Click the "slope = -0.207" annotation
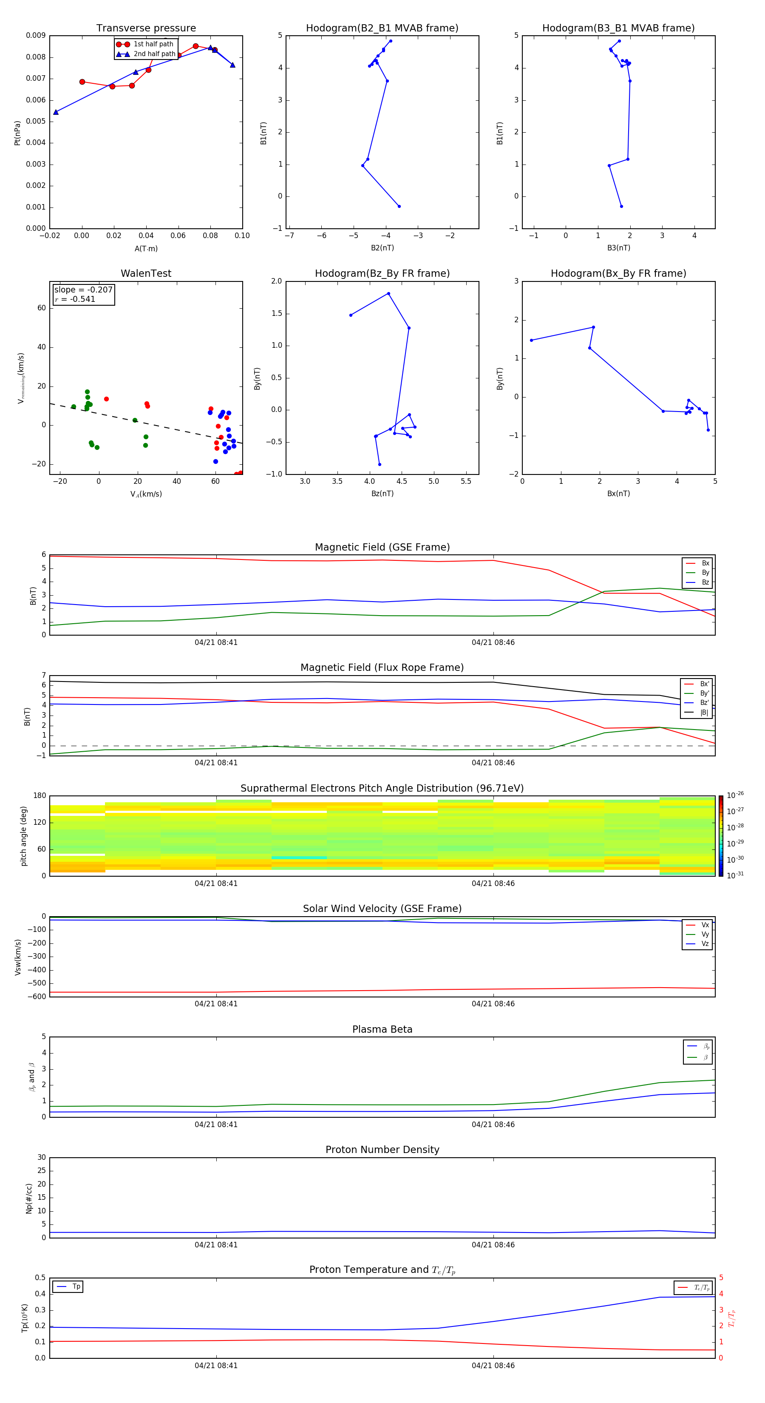 83,290
